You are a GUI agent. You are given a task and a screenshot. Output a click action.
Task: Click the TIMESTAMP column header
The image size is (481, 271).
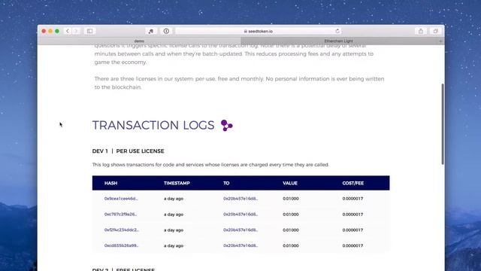click(x=177, y=183)
